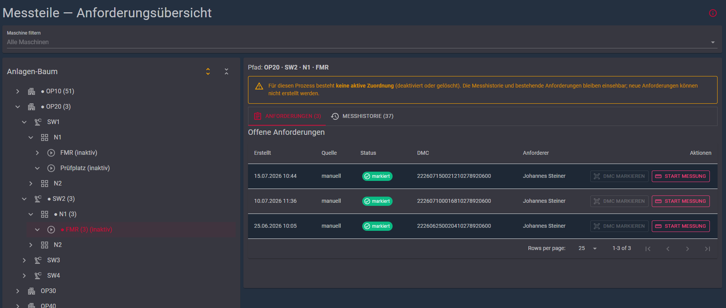Click the grid icon next to N2 under SW1
726x308 pixels.
(x=45, y=184)
